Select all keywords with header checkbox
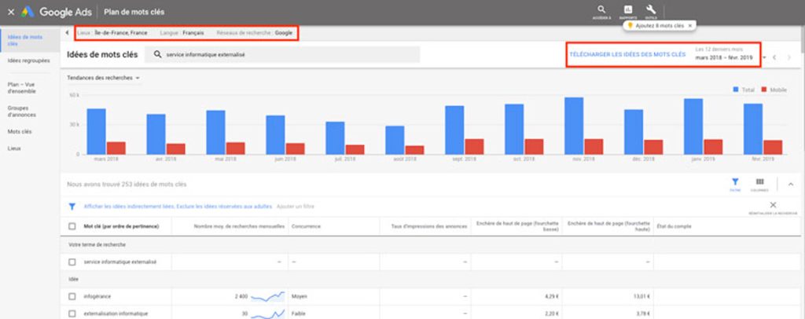 72,226
